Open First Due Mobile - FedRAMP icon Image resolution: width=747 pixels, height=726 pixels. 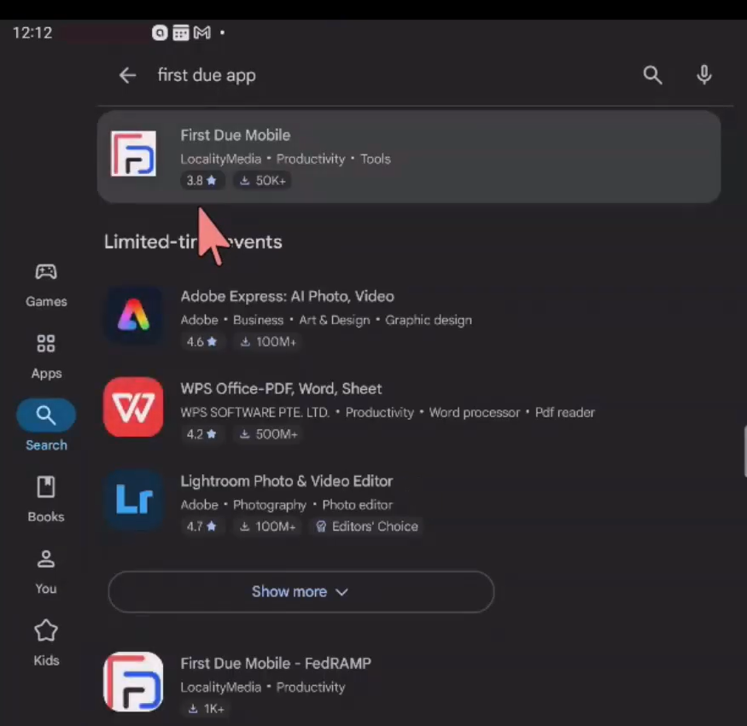pyautogui.click(x=133, y=682)
